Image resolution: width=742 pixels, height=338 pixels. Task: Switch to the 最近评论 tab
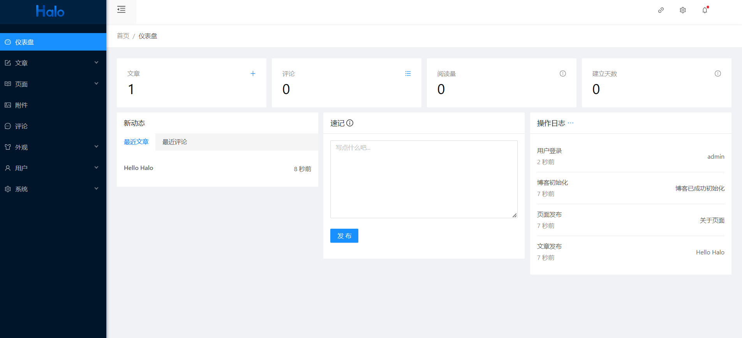174,142
